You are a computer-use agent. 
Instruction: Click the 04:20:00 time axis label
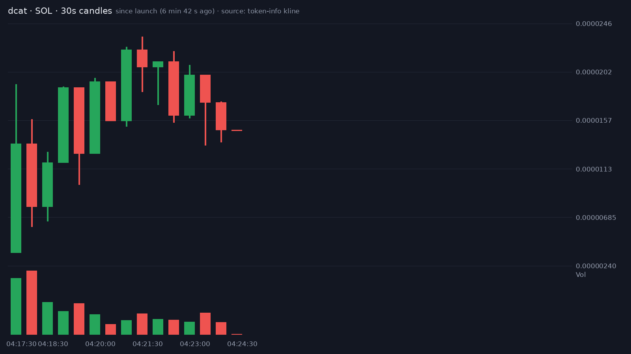(100, 344)
